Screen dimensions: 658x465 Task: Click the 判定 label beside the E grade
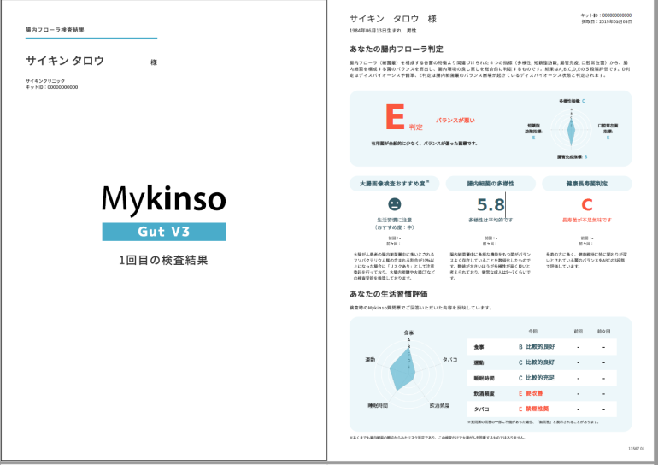pos(416,127)
